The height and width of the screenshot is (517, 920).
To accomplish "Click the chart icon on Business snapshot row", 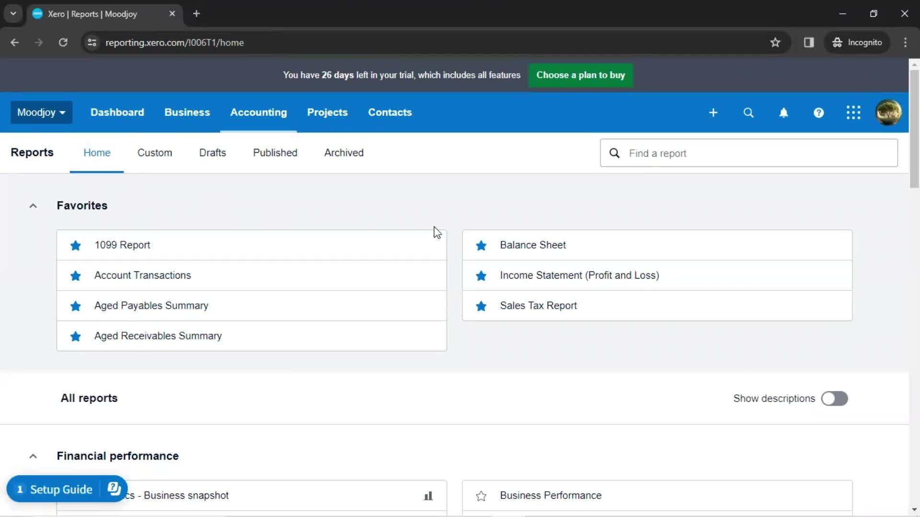I will 428,496.
